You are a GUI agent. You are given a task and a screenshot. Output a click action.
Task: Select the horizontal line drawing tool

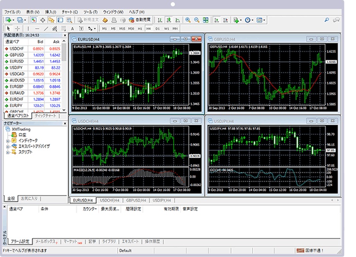coord(37,29)
